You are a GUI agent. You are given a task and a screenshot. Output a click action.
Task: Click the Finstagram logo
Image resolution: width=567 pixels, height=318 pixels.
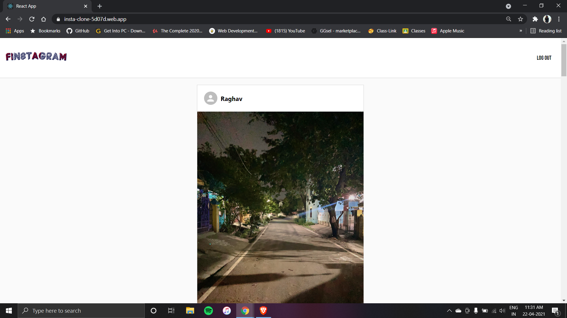point(36,57)
